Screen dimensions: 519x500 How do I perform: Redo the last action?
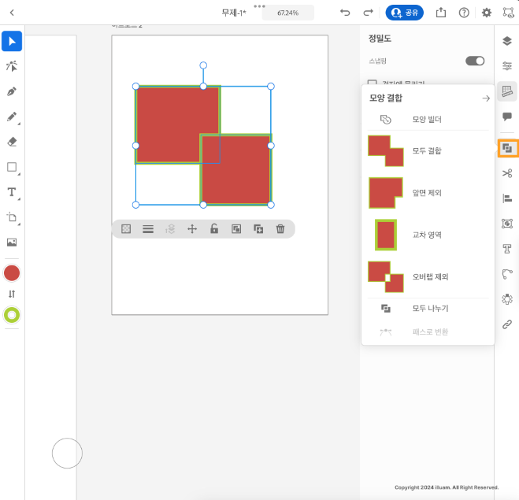pyautogui.click(x=368, y=13)
